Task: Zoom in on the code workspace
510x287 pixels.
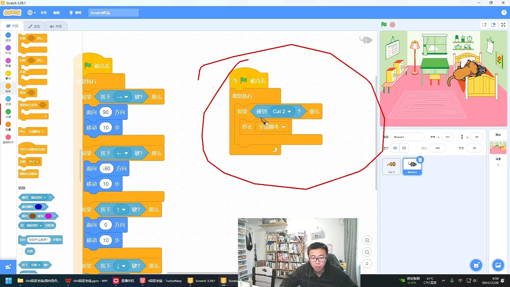Action: 367,240
